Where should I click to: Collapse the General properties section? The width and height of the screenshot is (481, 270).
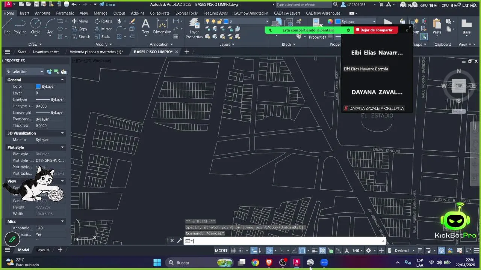[62, 80]
